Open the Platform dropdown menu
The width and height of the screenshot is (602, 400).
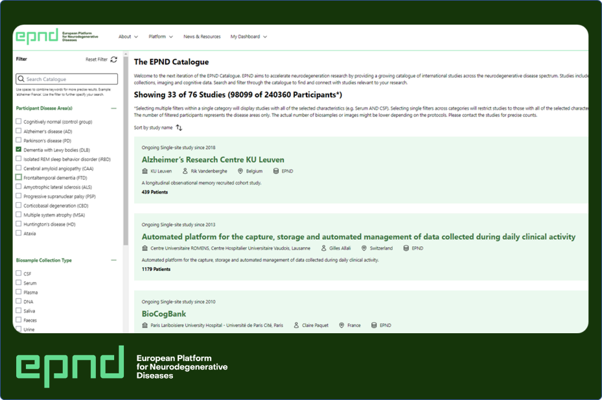tap(160, 36)
